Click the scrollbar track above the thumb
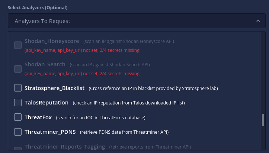Screen dimensions: 269x153 [263, 73]
